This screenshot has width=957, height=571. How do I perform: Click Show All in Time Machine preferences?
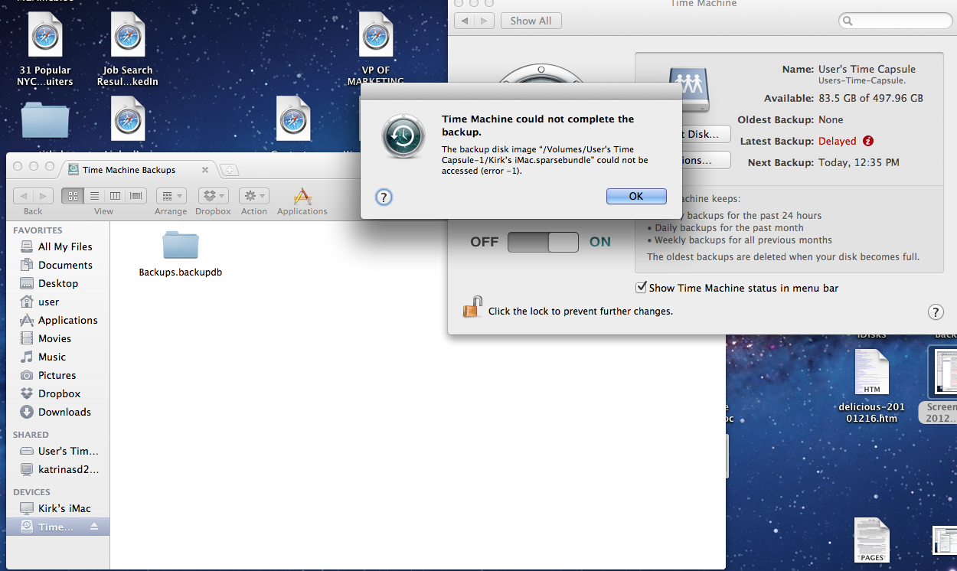tap(531, 21)
